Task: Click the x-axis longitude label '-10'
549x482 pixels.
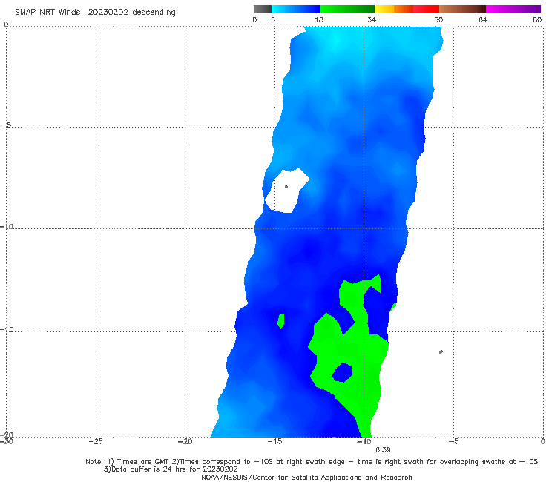Action: [364, 441]
